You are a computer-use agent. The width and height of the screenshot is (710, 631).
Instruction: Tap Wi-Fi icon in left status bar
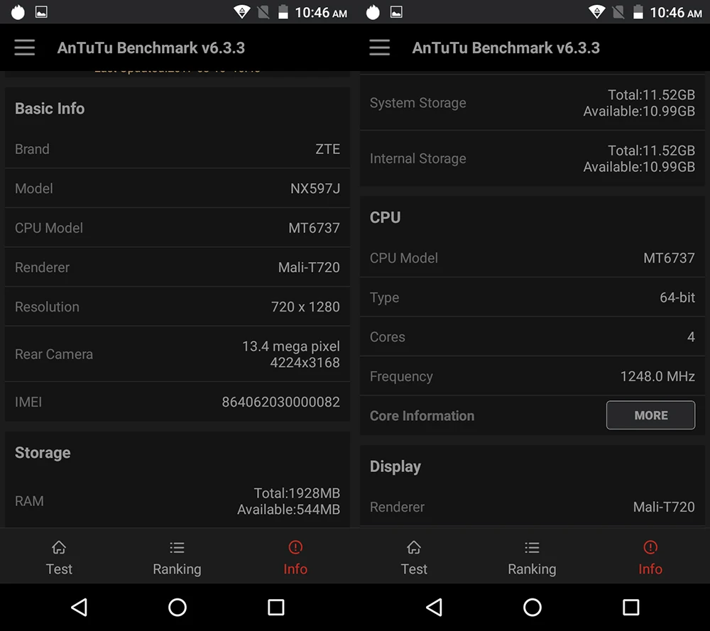pyautogui.click(x=242, y=12)
